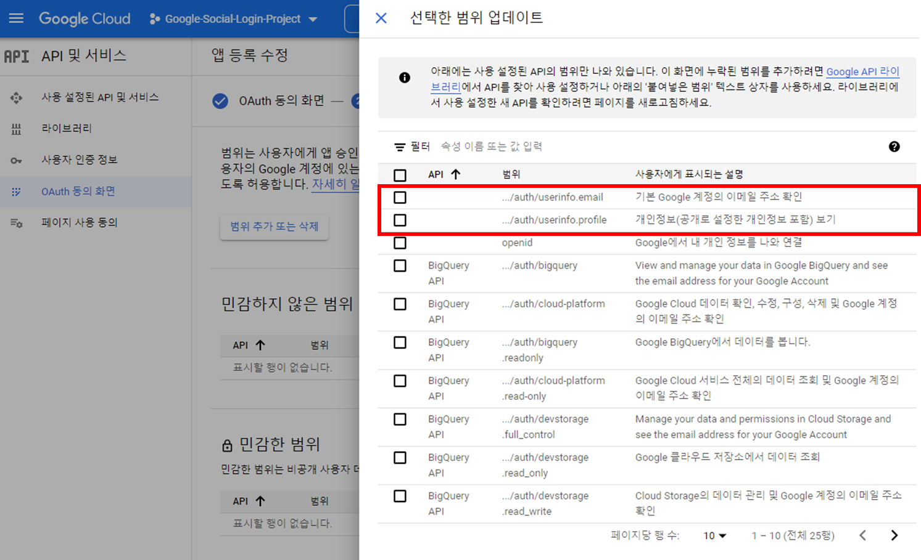Click 사용자에게 표시되는 설명 column header

pos(689,174)
